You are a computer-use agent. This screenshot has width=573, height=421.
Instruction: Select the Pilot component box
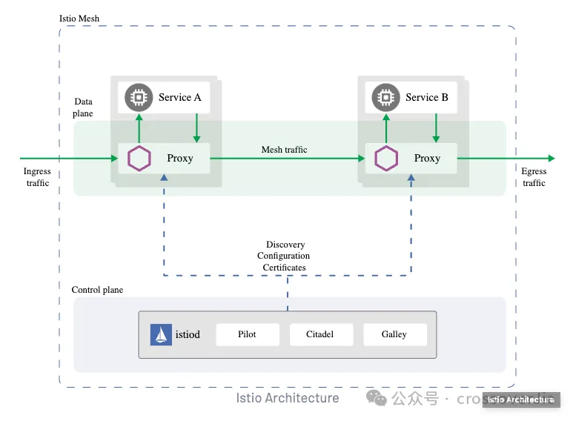[248, 334]
